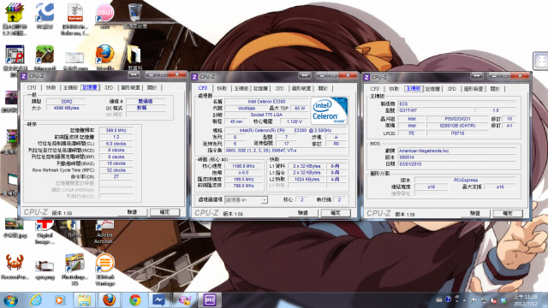The width and height of the screenshot is (548, 308).
Task: Launch Windows Media Player from taskbar
Action: pos(60,300)
